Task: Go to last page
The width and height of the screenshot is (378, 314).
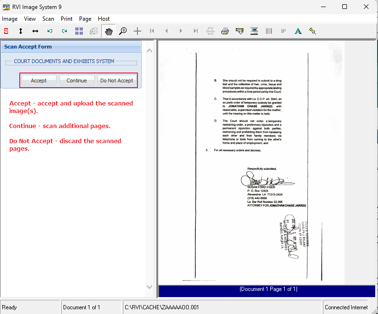Action: click(x=196, y=31)
